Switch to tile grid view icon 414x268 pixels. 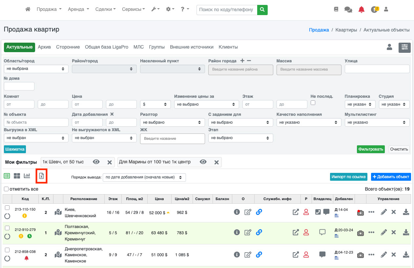[17, 176]
